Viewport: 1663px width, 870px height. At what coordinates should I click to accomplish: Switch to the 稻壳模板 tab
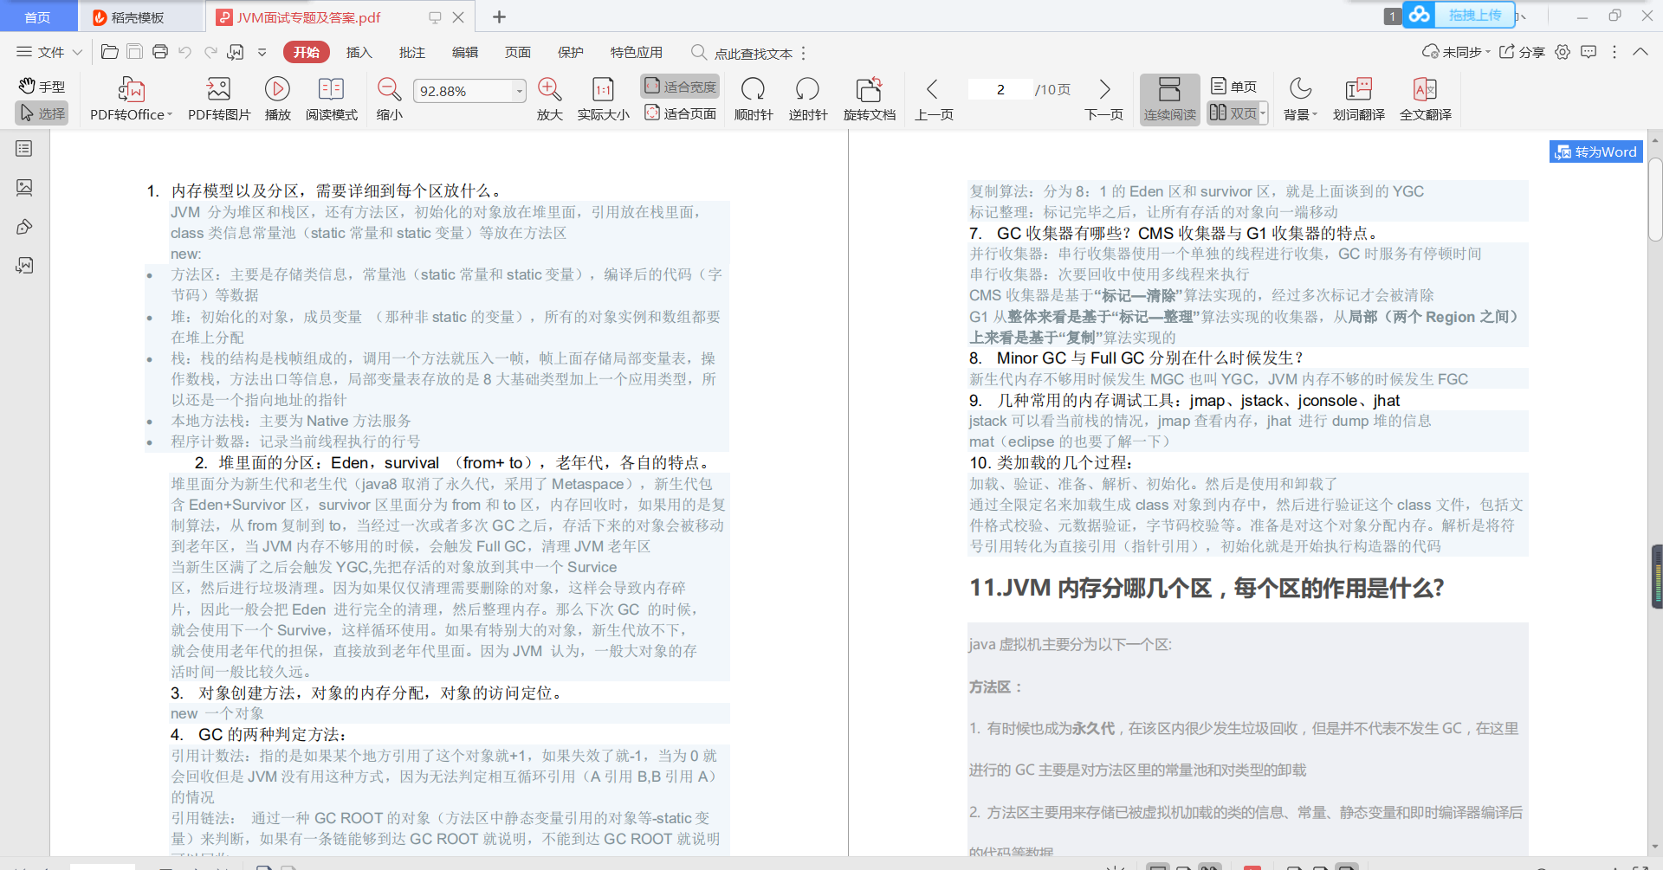[x=139, y=17]
